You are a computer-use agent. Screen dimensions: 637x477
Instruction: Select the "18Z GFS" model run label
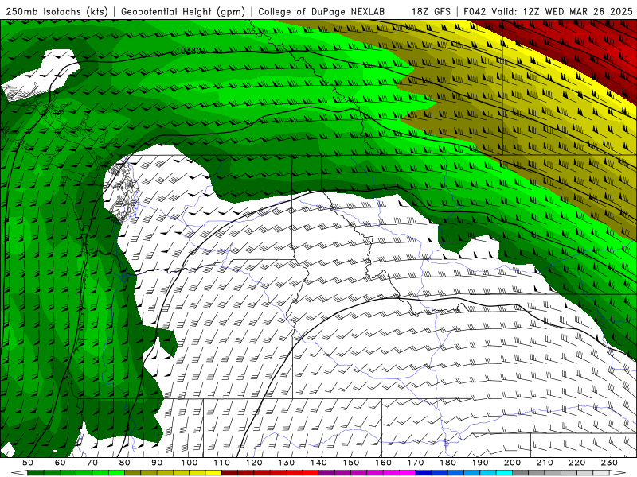431,11
